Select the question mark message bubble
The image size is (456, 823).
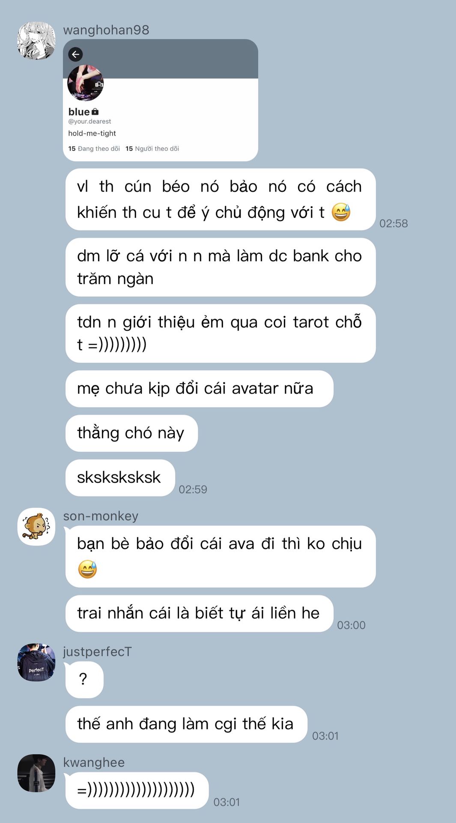point(84,680)
